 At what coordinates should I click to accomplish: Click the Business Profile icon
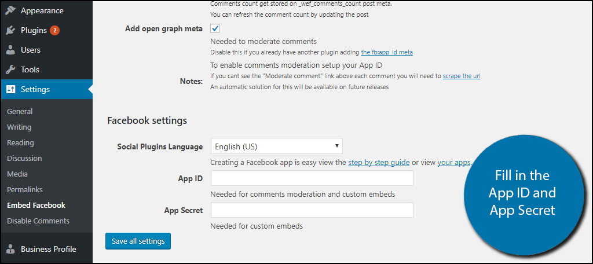pos(10,249)
